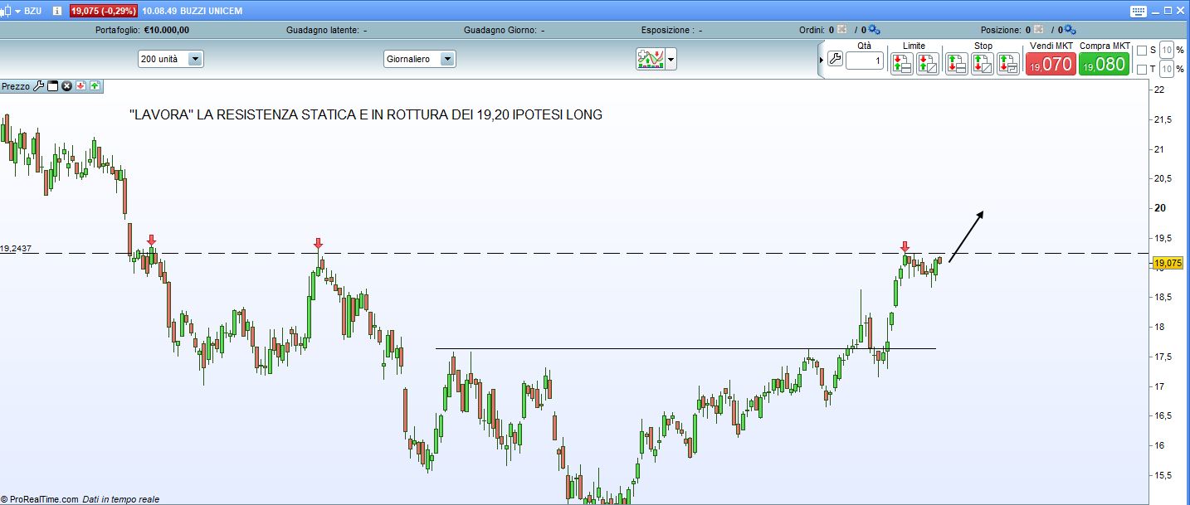Click the candlestick chart-style icon beside BZU
The image size is (1190, 505).
6,11
